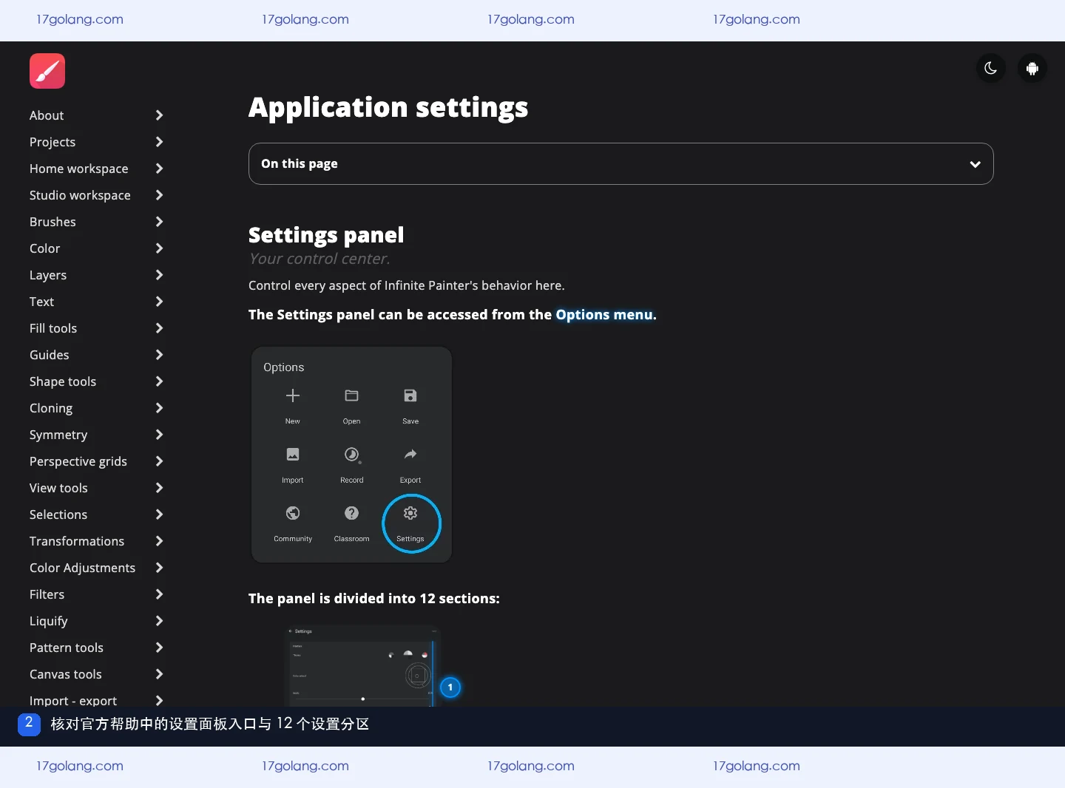Expand the Guides chevron
Viewport: 1065px width, 788px height.
click(x=159, y=355)
